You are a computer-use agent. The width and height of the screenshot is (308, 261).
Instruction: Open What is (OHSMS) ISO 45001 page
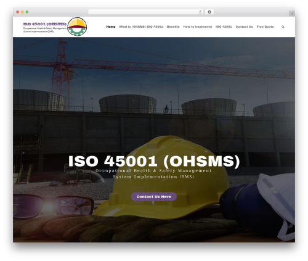[141, 27]
